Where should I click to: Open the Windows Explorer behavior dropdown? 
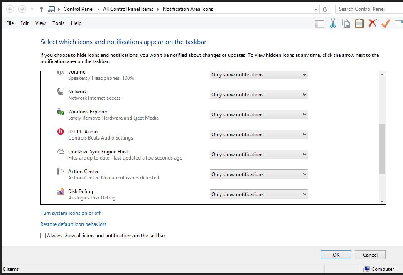pos(259,115)
